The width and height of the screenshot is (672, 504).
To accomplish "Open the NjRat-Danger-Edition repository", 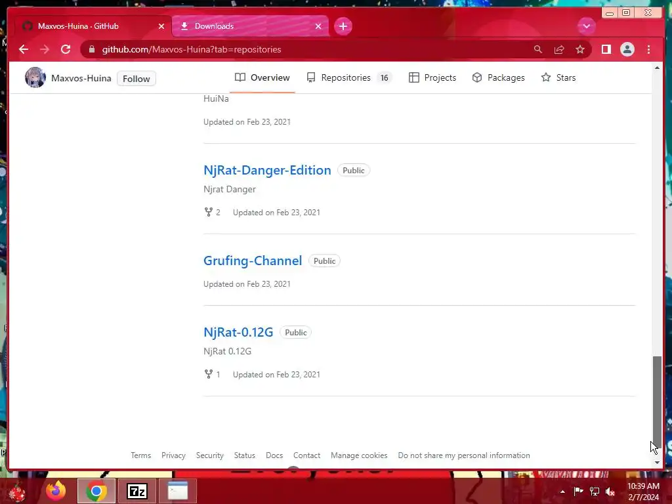I will point(267,170).
